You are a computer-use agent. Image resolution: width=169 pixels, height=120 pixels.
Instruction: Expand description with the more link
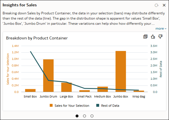[161, 28]
